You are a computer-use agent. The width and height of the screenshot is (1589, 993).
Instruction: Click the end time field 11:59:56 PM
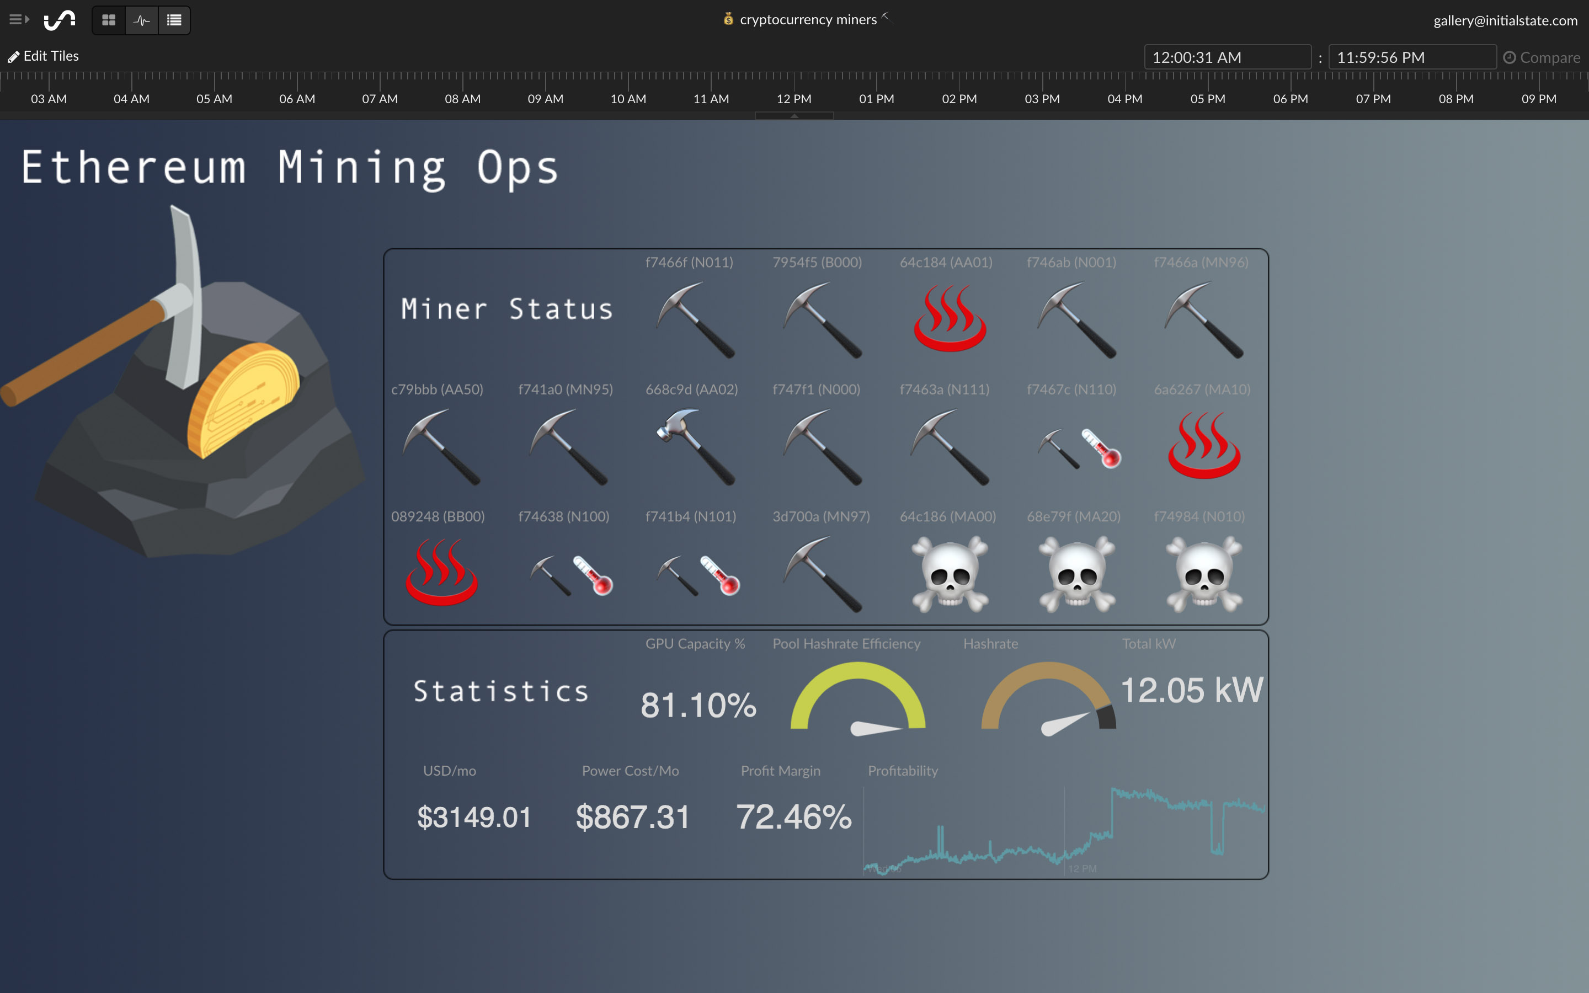[x=1411, y=58]
